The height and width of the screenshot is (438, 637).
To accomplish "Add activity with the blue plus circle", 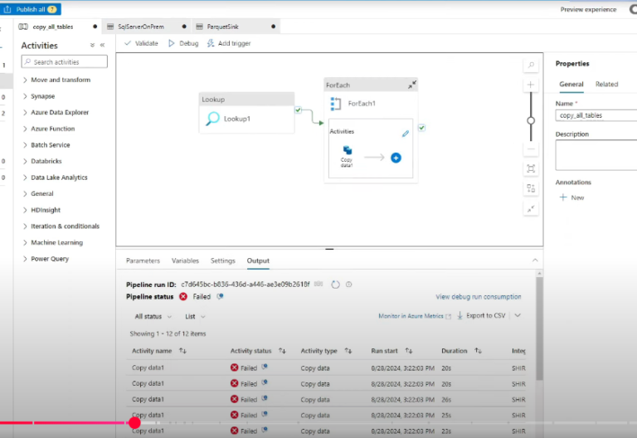I will (x=396, y=158).
